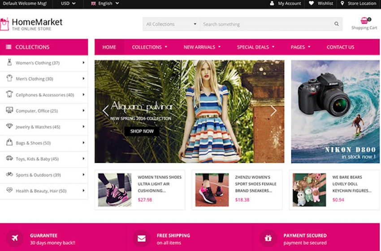The width and height of the screenshot is (381, 251).
Task: Expand the Computer, Office submenu arrow
Action: [83, 111]
